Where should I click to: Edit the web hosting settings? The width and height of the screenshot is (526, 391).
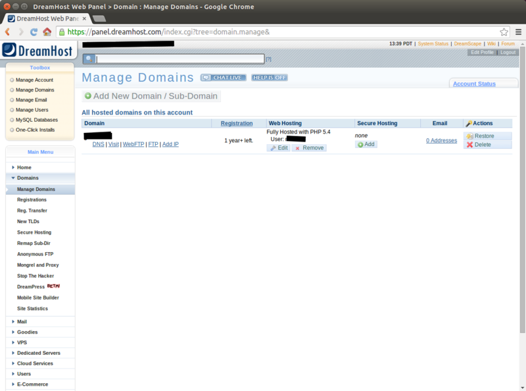click(x=279, y=148)
